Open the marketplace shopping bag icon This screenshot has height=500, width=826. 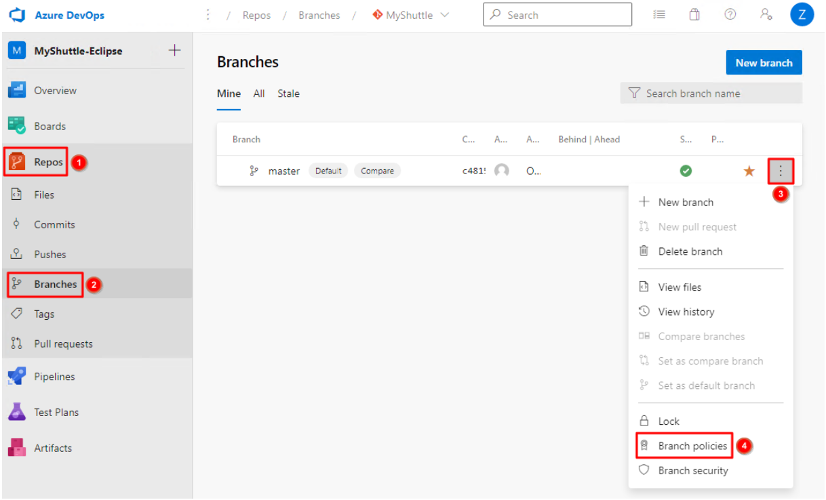694,15
